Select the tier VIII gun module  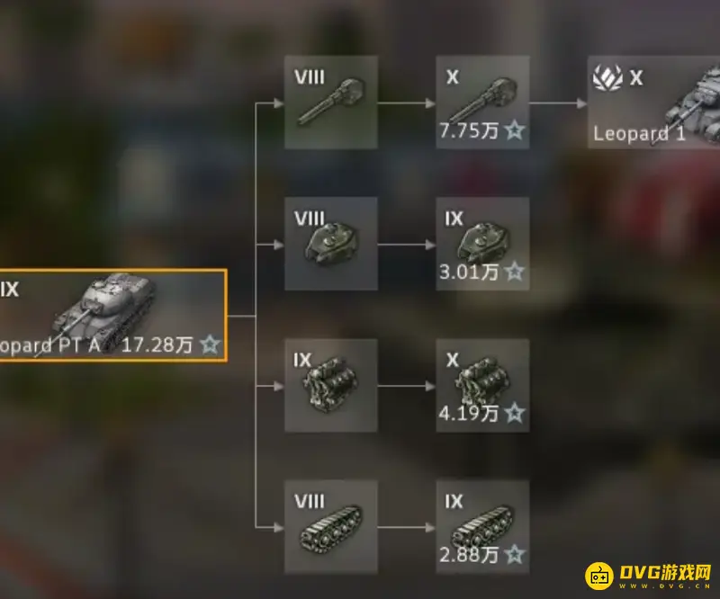(331, 103)
